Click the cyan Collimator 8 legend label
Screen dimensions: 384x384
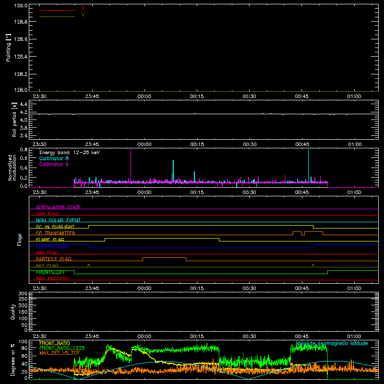pos(54,158)
